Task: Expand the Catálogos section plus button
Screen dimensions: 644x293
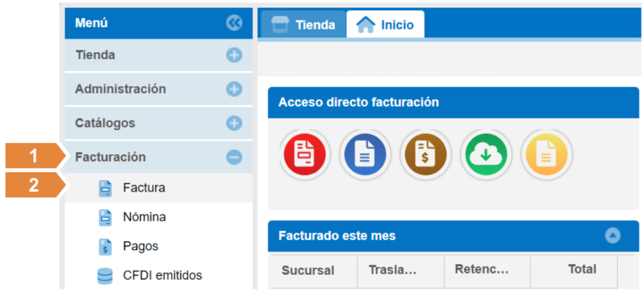Action: click(234, 123)
